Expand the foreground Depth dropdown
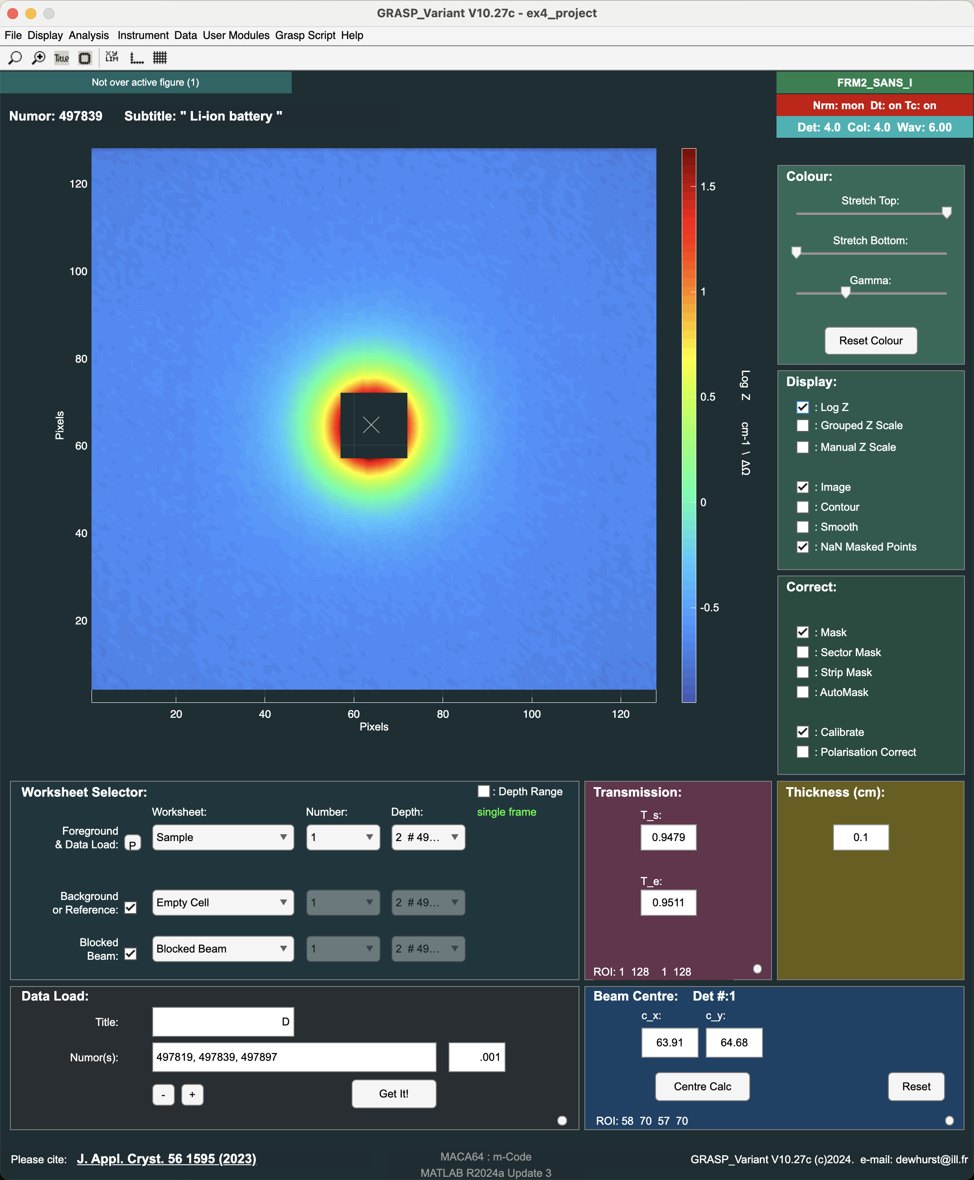The width and height of the screenshot is (974, 1180). (428, 837)
